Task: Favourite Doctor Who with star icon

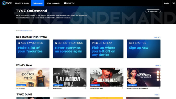Action: click(48, 88)
